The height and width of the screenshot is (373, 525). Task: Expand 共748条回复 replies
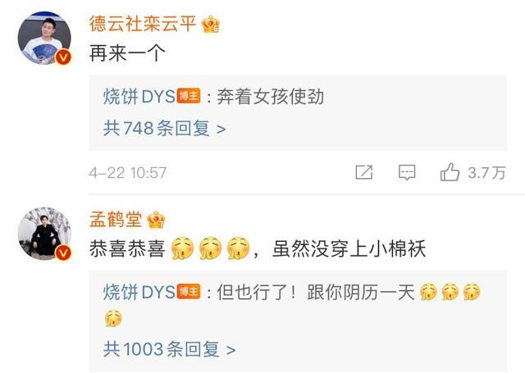(164, 128)
